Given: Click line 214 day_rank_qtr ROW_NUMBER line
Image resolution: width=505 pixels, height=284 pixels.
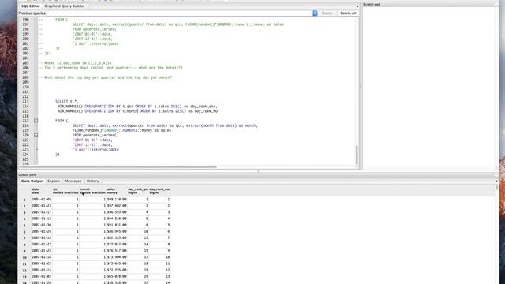Looking at the screenshot, I should click(137, 106).
